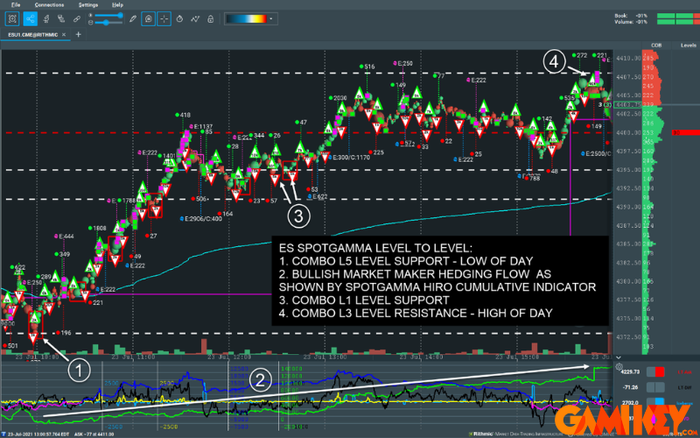Screen dimensions: 700x438
Task: Click the disk icon beside lower slider
Action: 91,23
